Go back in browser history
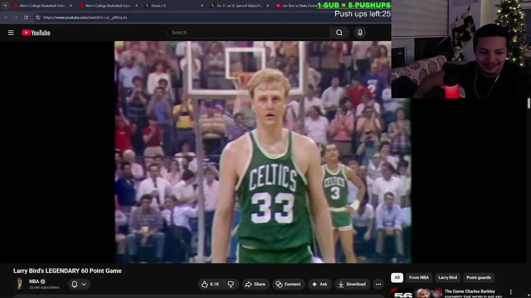The height and width of the screenshot is (298, 531). tap(6, 17)
